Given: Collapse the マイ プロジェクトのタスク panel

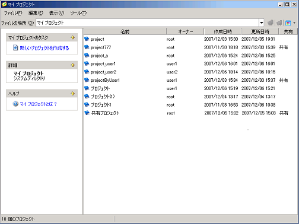Looking at the screenshot, I should [x=72, y=37].
